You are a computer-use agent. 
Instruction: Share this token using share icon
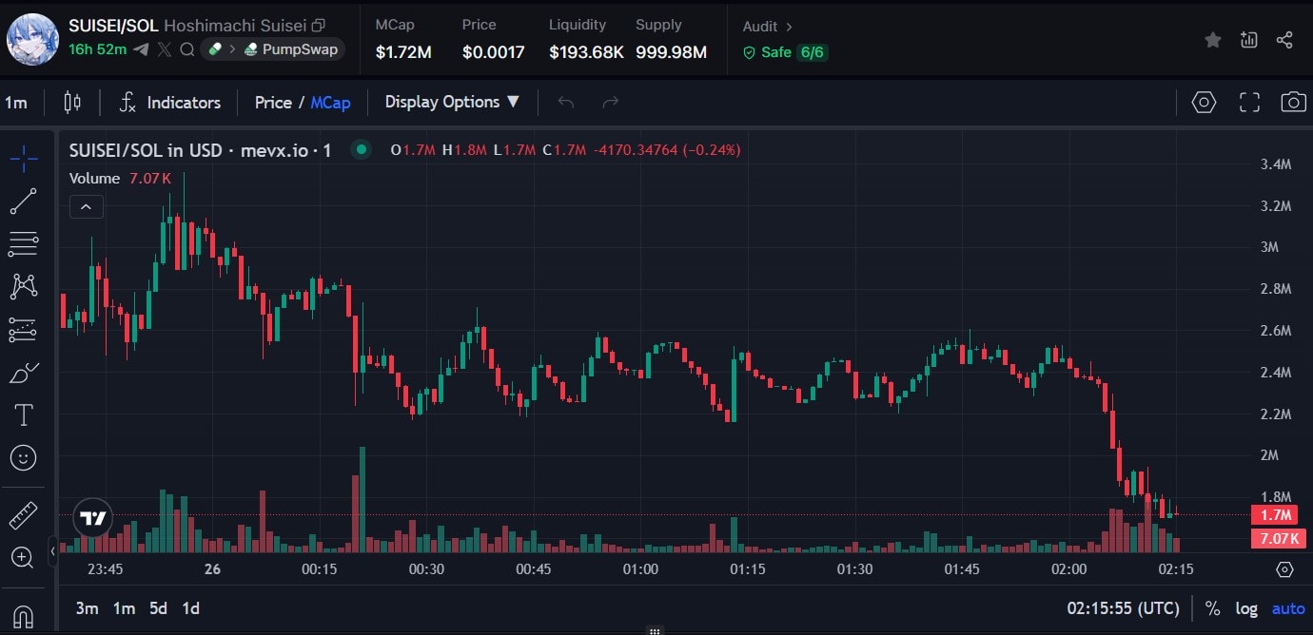click(x=1284, y=40)
